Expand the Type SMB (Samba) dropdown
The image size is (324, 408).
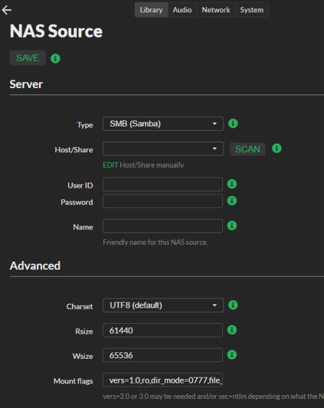click(163, 124)
